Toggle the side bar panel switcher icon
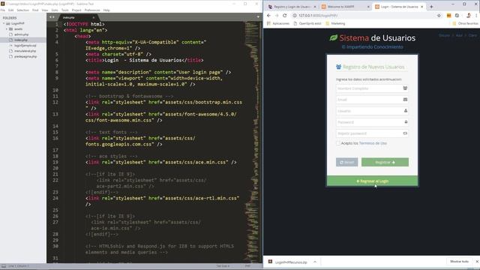480x270 pixels. click(x=4, y=266)
